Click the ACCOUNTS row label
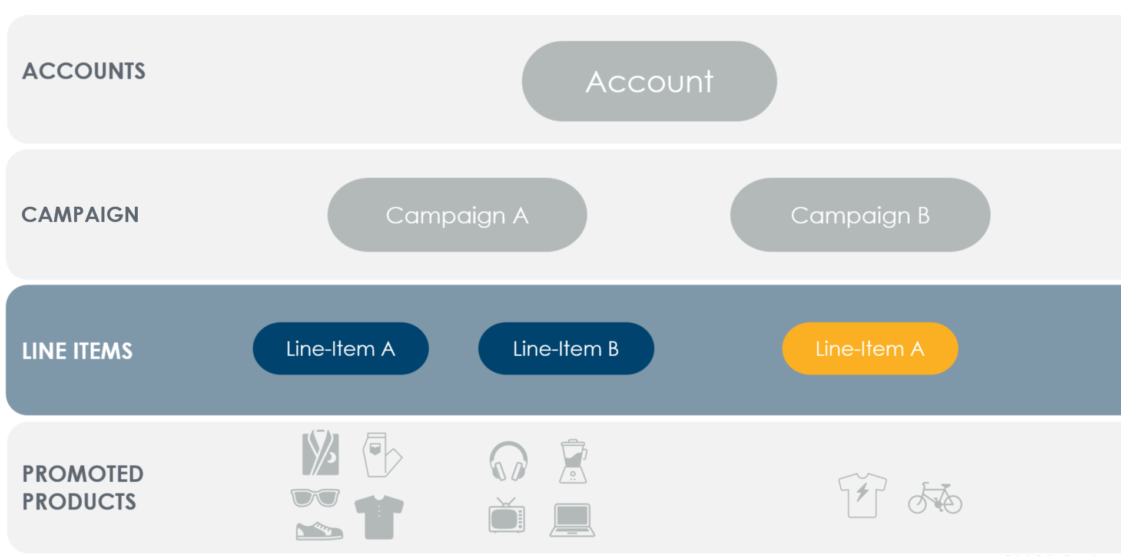This screenshot has width=1121, height=557. click(84, 71)
